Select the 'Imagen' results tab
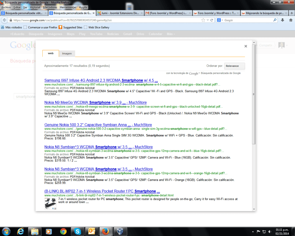 (67, 53)
